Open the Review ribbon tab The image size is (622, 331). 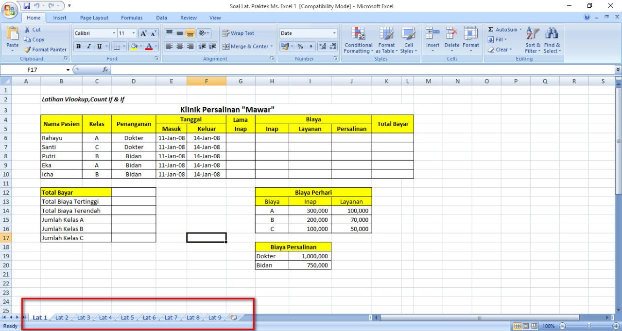click(189, 18)
